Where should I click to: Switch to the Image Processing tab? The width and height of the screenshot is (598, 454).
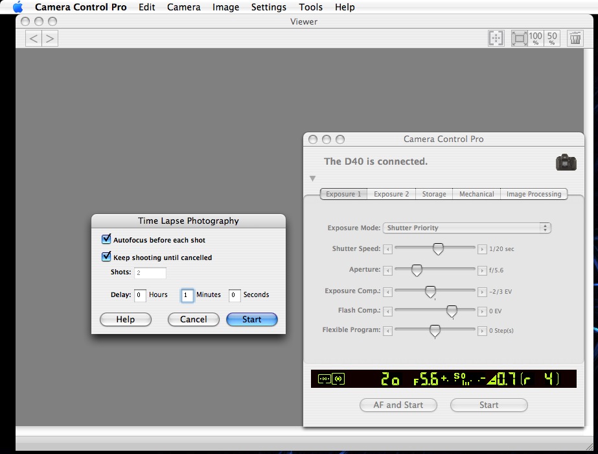[534, 194]
